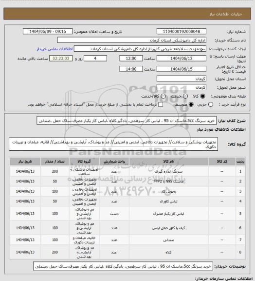Click the delivery city field کرمان
Screen dimensions: 255x281
[182, 87]
